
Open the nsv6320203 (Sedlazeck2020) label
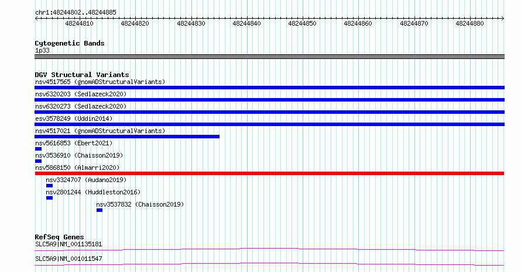click(81, 94)
